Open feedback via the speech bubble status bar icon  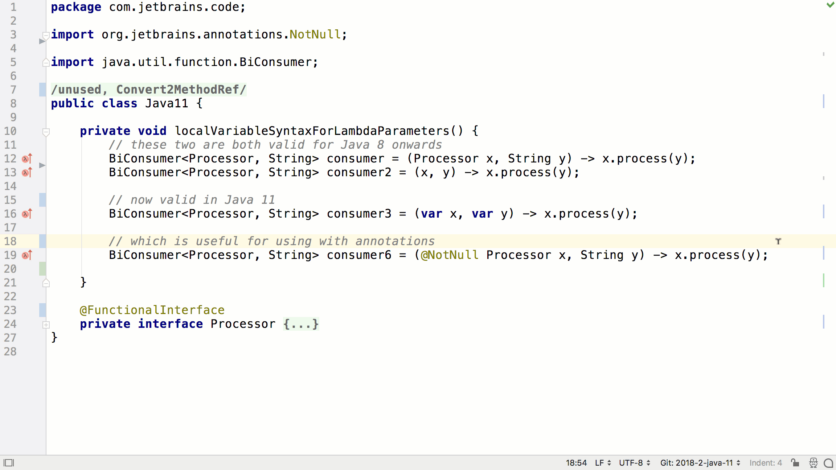tap(828, 463)
